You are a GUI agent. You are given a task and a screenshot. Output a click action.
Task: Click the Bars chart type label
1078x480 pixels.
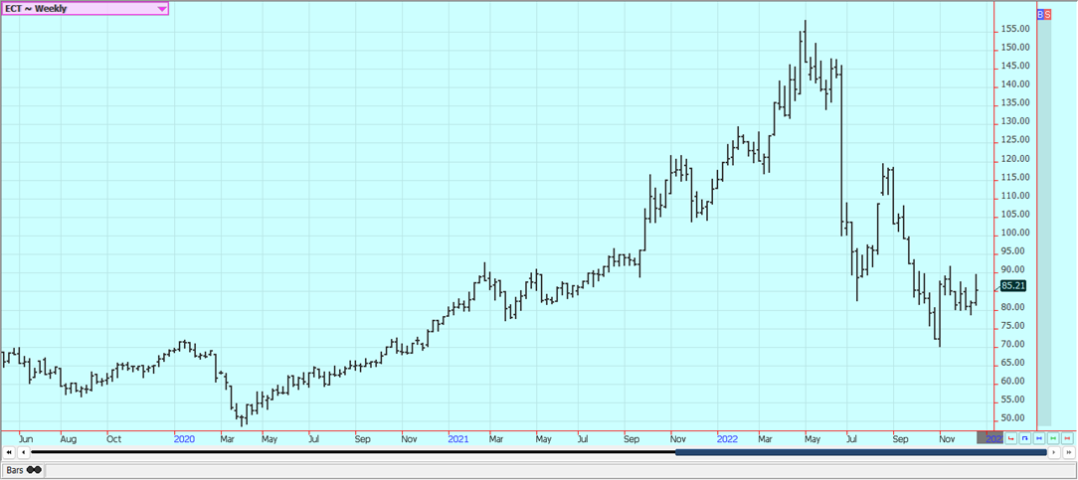click(15, 470)
